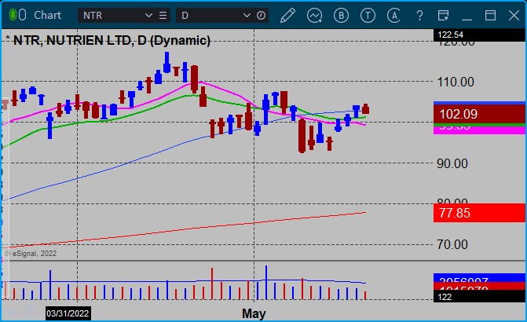Click the 122.54 cursor price label
The width and height of the screenshot is (527, 322).
[479, 35]
